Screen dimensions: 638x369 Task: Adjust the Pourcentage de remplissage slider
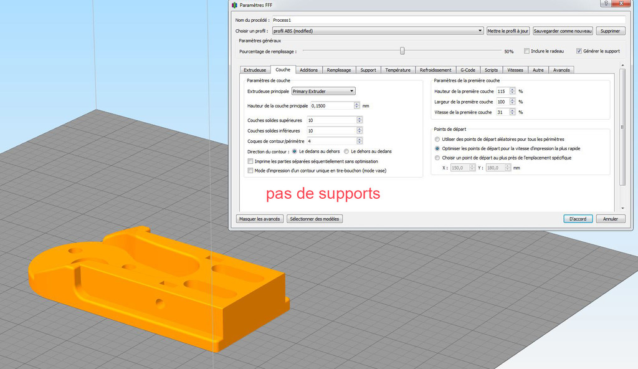[402, 51]
